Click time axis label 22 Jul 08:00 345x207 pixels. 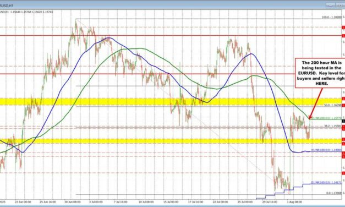220,201
